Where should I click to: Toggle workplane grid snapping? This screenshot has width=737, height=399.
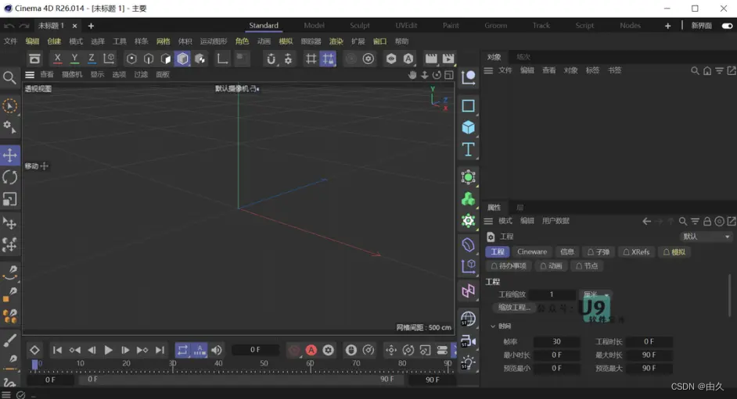point(328,59)
